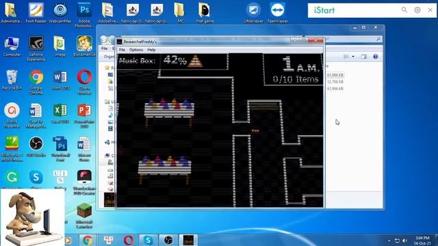Open the Gear Fit Manager document icon
Screen dimensions: 438x246
click(36, 115)
